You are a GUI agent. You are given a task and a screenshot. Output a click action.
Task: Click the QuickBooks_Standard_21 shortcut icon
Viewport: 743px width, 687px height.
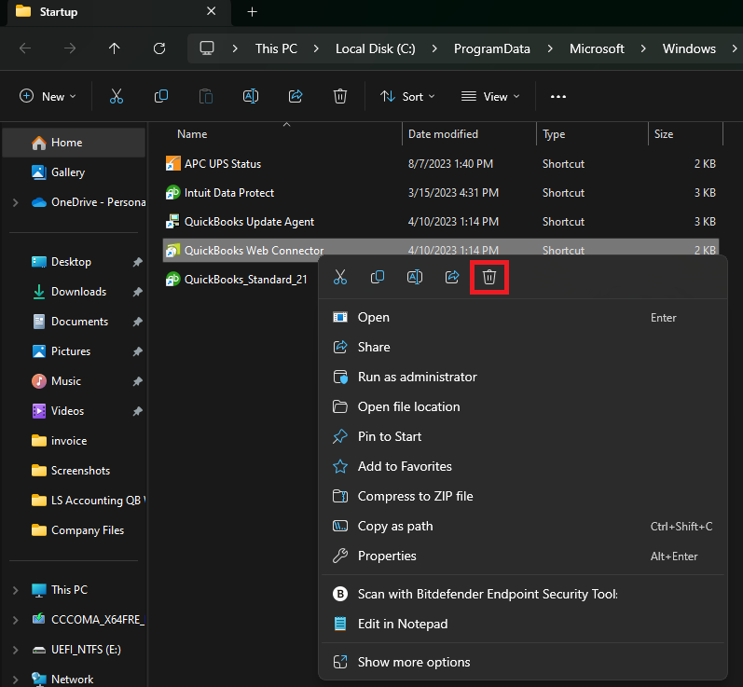[173, 280]
